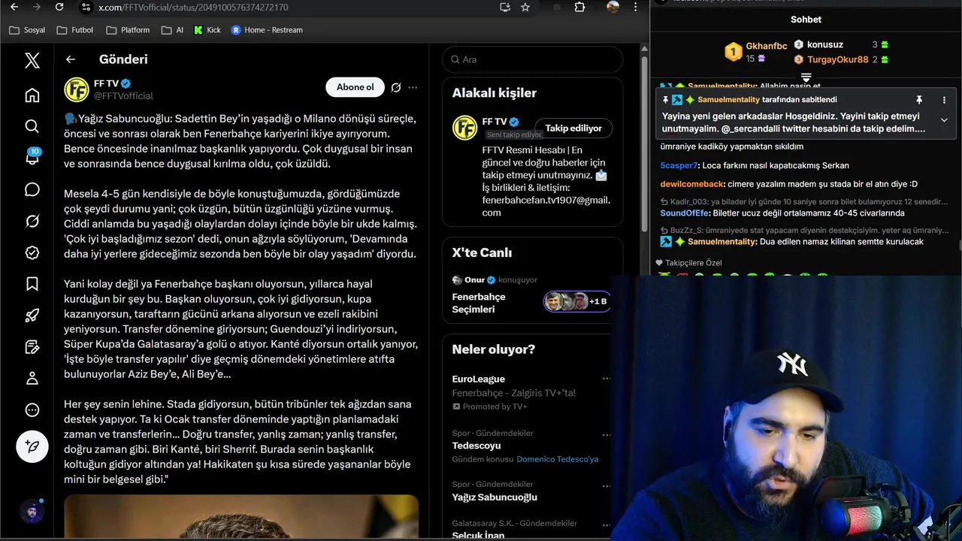
Task: Click the Abone ol subscribe button
Action: coord(355,87)
